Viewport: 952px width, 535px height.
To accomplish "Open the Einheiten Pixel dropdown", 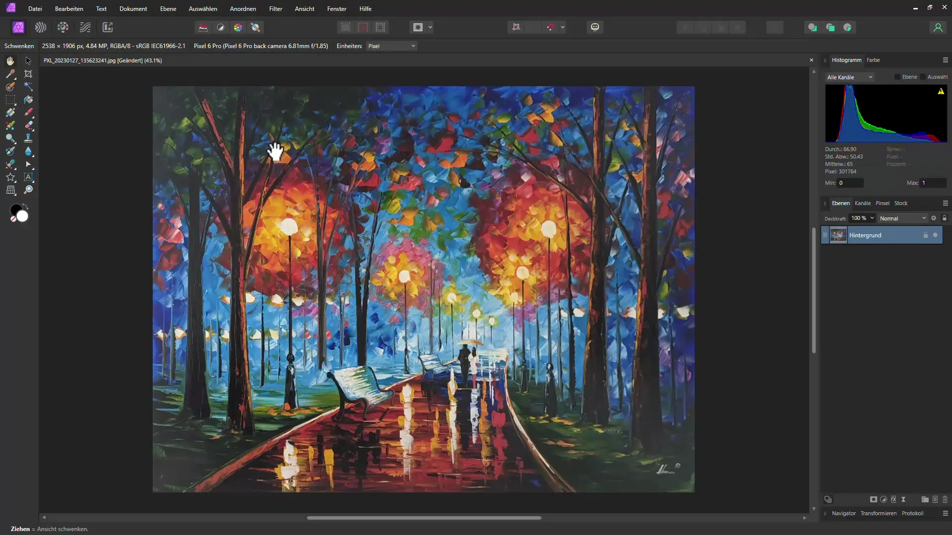I will (392, 46).
